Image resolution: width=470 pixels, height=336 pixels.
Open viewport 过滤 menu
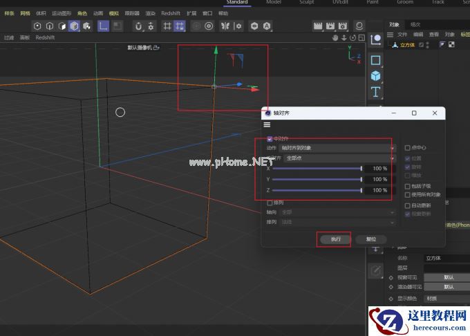[x=9, y=37]
